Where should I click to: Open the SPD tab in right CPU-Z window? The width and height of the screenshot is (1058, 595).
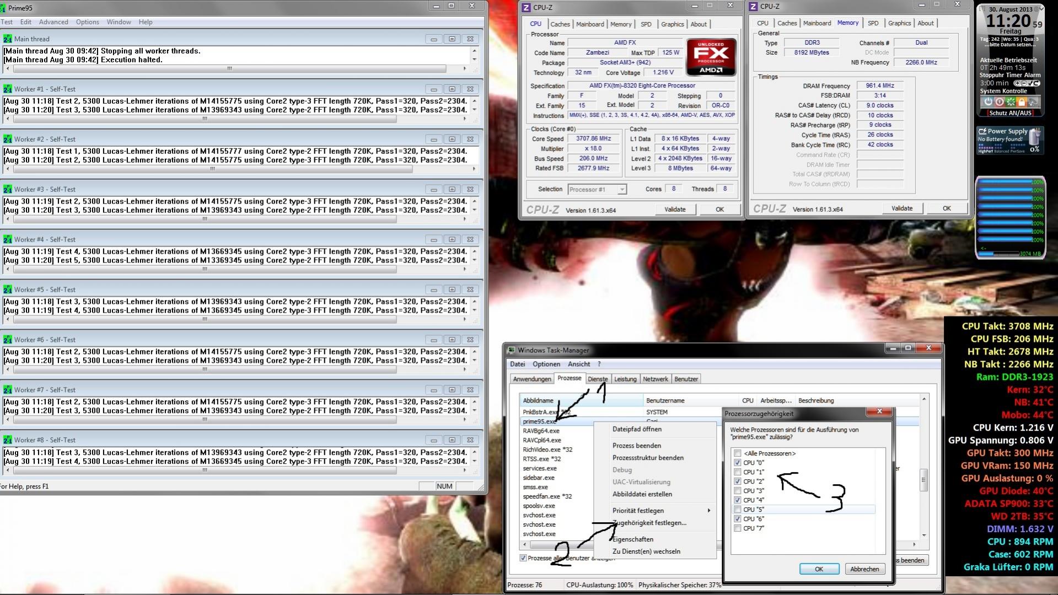[873, 23]
